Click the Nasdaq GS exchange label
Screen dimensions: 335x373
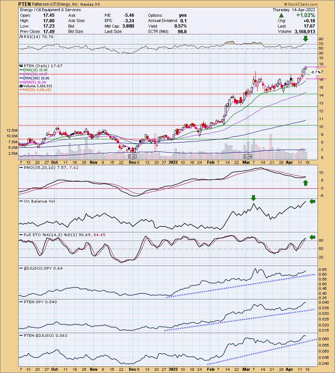(x=90, y=4)
